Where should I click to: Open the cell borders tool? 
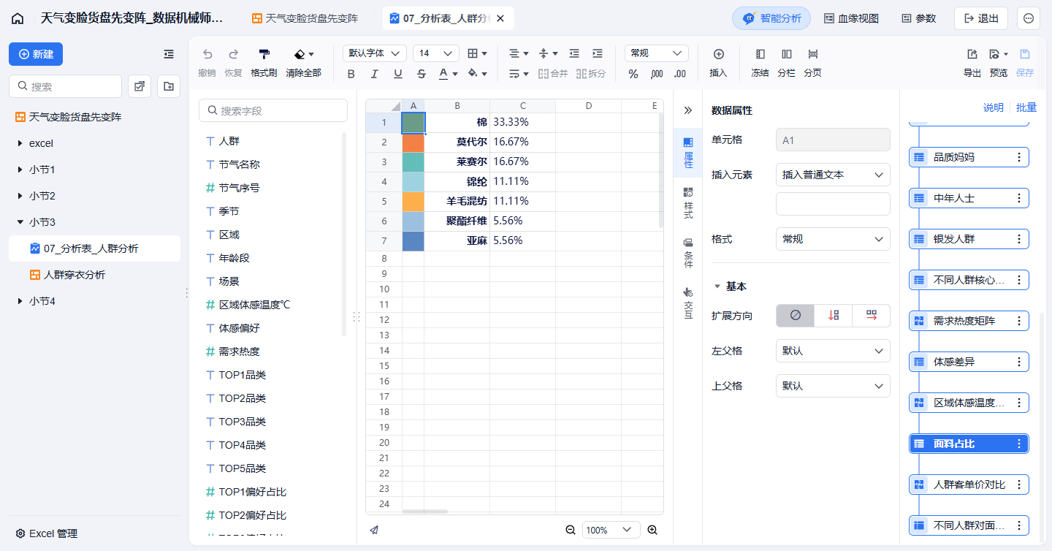coord(477,53)
